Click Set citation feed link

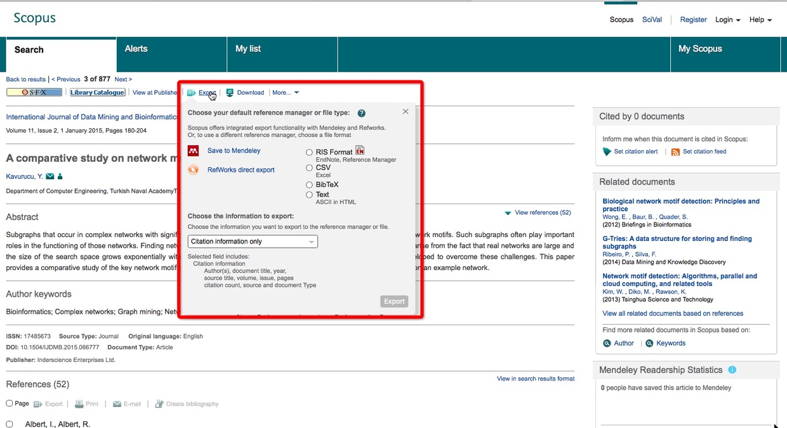(704, 152)
